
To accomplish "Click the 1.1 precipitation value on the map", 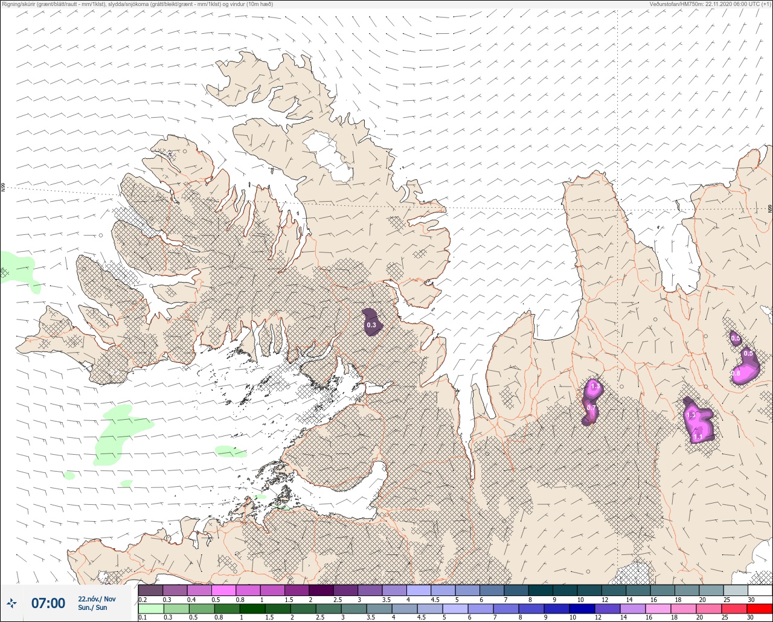I will tap(698, 436).
